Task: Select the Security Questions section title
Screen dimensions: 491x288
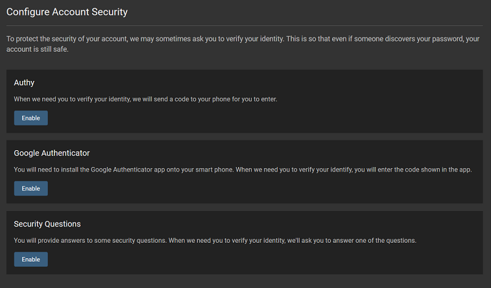Action: coord(47,223)
